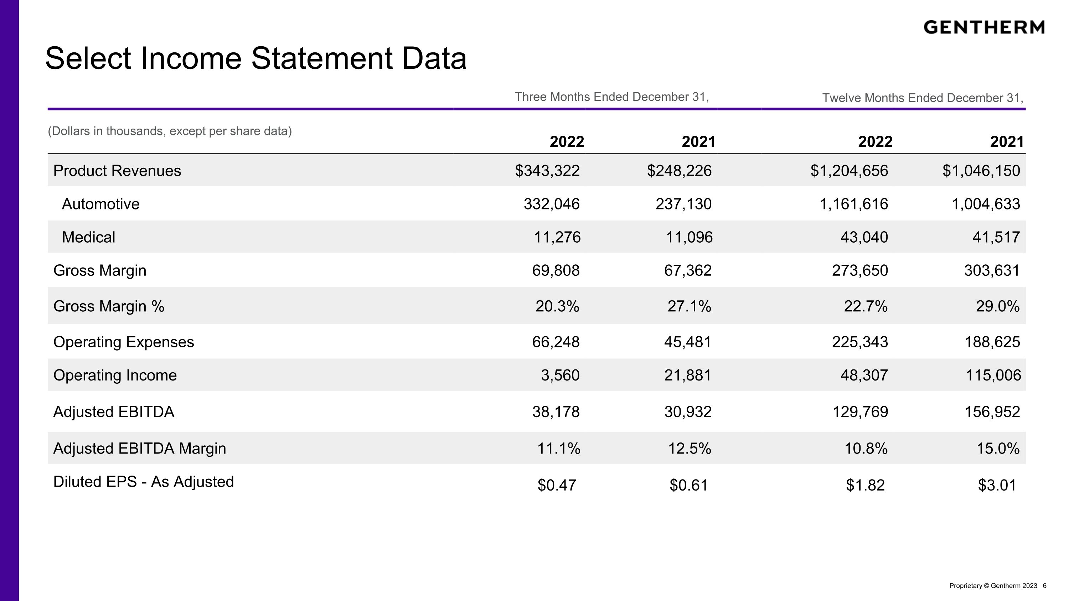Click the 129,769 Adjusted EBITDA value
The image size is (1069, 601).
point(860,412)
